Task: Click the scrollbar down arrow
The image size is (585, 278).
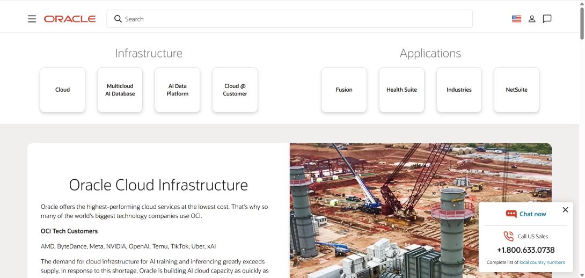Action: point(582,275)
